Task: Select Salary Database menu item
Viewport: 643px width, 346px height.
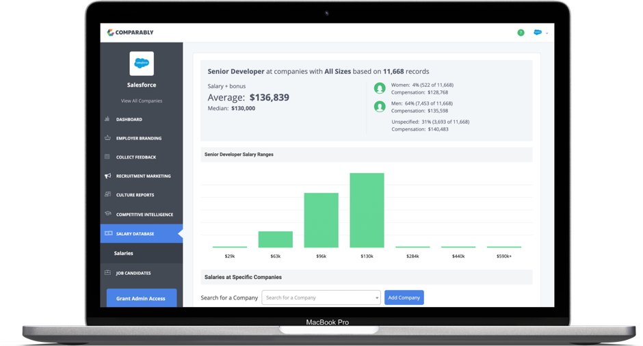Action: pos(142,234)
